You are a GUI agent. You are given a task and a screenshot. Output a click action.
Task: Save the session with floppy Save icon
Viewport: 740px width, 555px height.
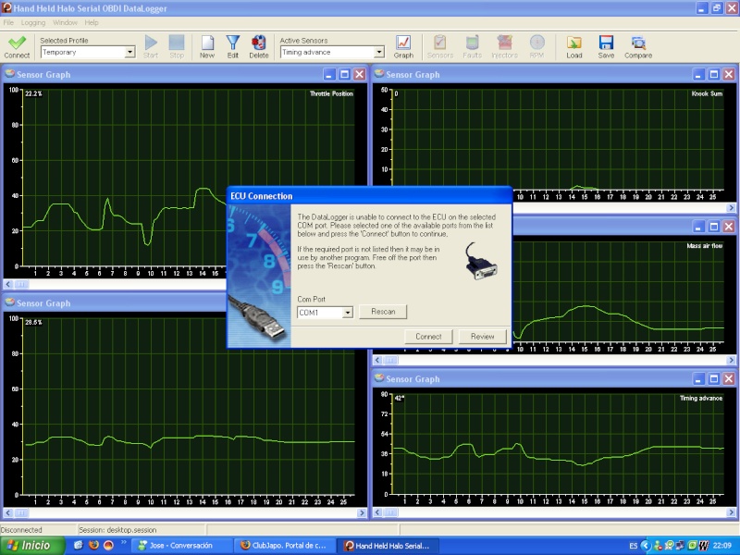pos(606,47)
